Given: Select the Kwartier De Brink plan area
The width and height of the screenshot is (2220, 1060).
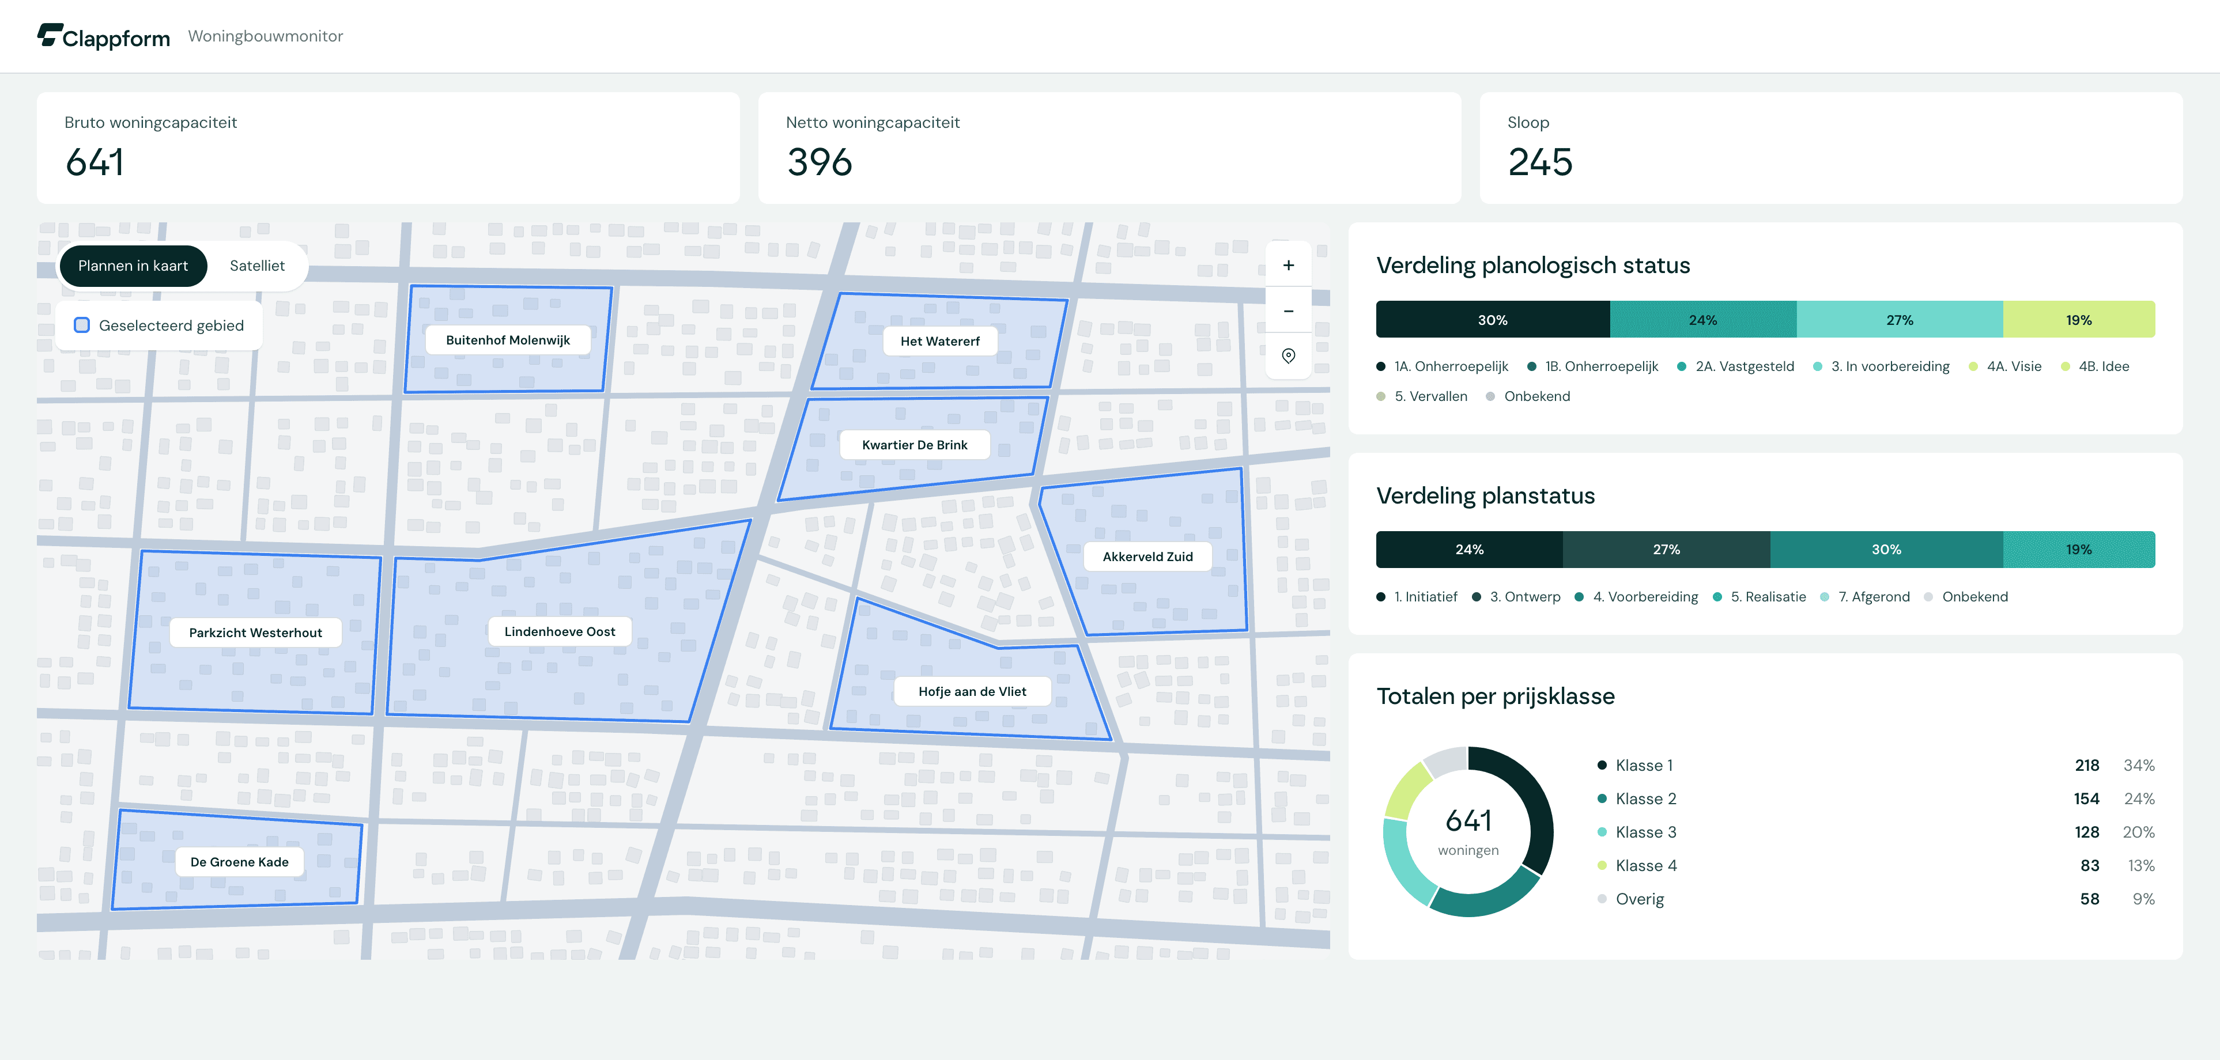Looking at the screenshot, I should point(915,445).
